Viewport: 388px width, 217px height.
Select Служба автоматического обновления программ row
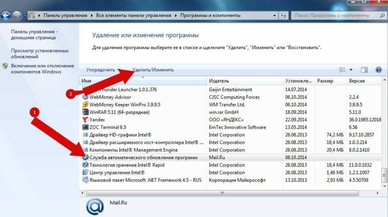coord(230,157)
